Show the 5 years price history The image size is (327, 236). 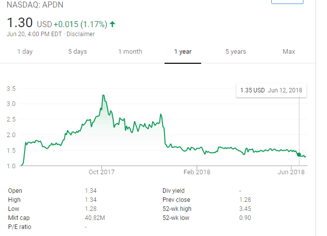(x=235, y=52)
